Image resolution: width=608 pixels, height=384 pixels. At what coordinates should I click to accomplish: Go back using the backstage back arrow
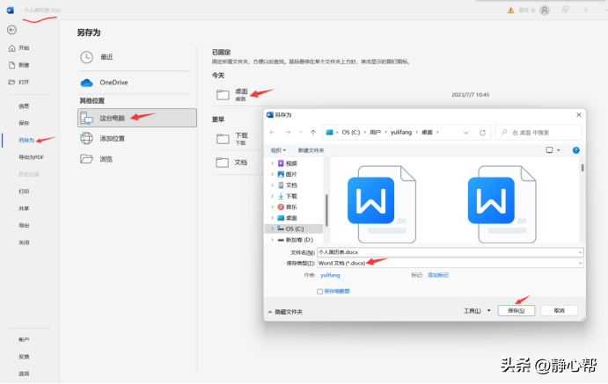tap(11, 30)
